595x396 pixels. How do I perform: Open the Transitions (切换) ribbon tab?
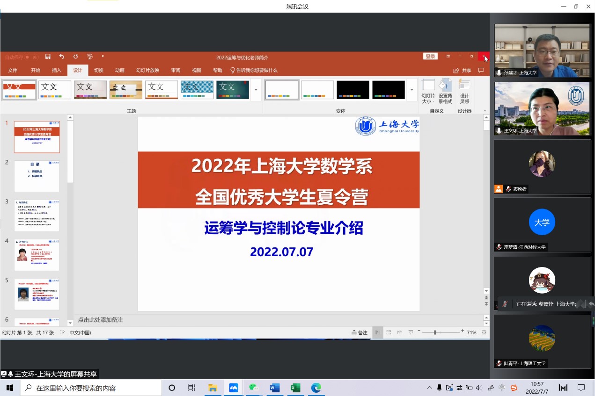tap(98, 70)
